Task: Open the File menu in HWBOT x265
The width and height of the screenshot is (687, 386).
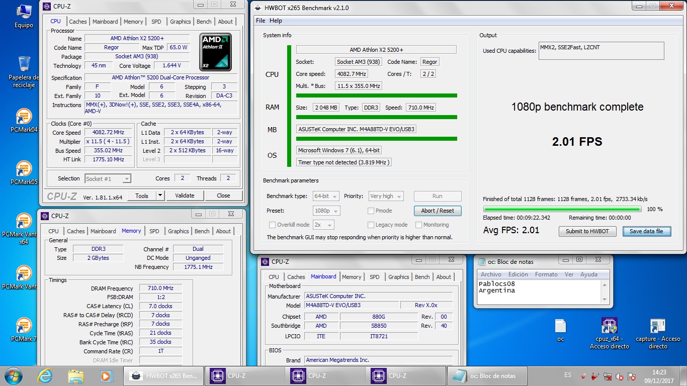Action: coord(261,21)
